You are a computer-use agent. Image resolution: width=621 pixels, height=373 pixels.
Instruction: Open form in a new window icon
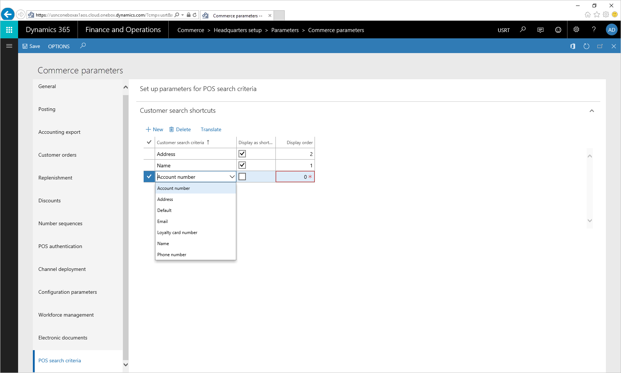coord(600,46)
